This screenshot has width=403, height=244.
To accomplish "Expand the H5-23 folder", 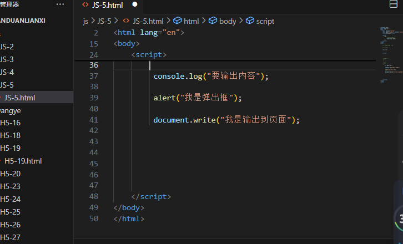I will (10, 186).
